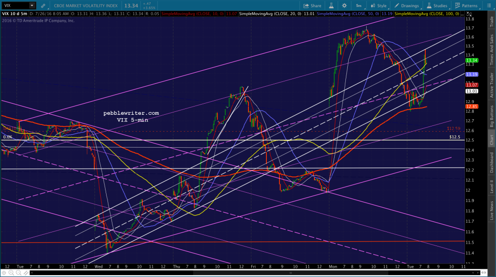
Task: Click the $12.5 horizontal line label
Action: 454,137
